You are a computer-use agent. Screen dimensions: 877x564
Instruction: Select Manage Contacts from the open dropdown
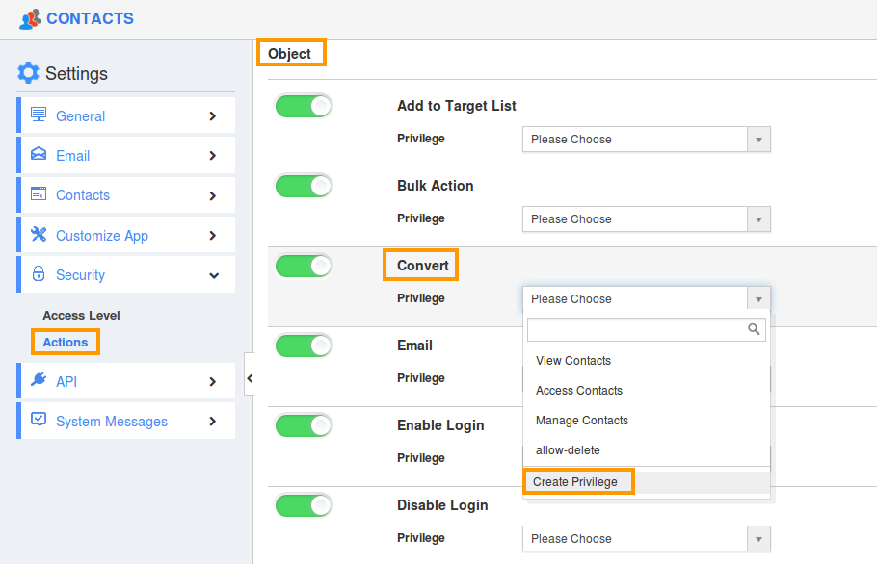click(x=581, y=421)
